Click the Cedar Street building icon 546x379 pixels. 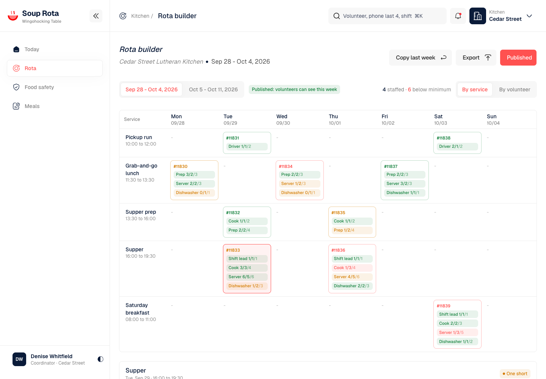coord(478,16)
